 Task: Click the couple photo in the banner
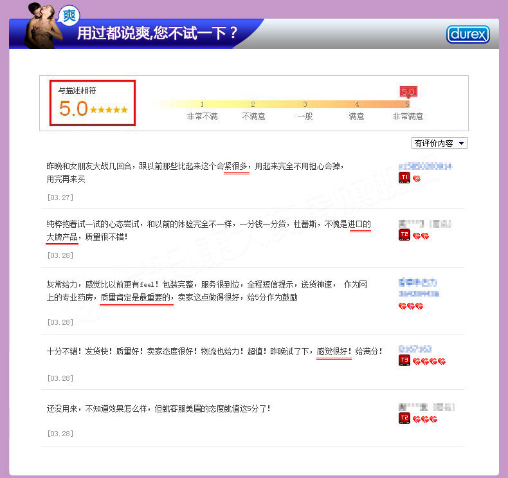click(39, 26)
